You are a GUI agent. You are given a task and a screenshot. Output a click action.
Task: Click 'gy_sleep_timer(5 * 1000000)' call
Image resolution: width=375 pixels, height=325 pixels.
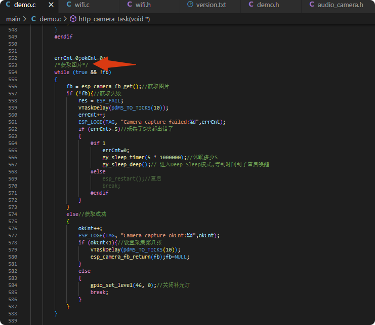tap(143, 158)
